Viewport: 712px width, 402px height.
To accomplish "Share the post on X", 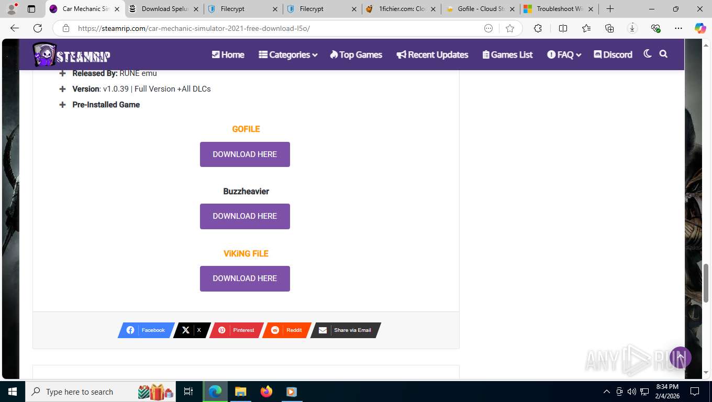I will coord(192,330).
